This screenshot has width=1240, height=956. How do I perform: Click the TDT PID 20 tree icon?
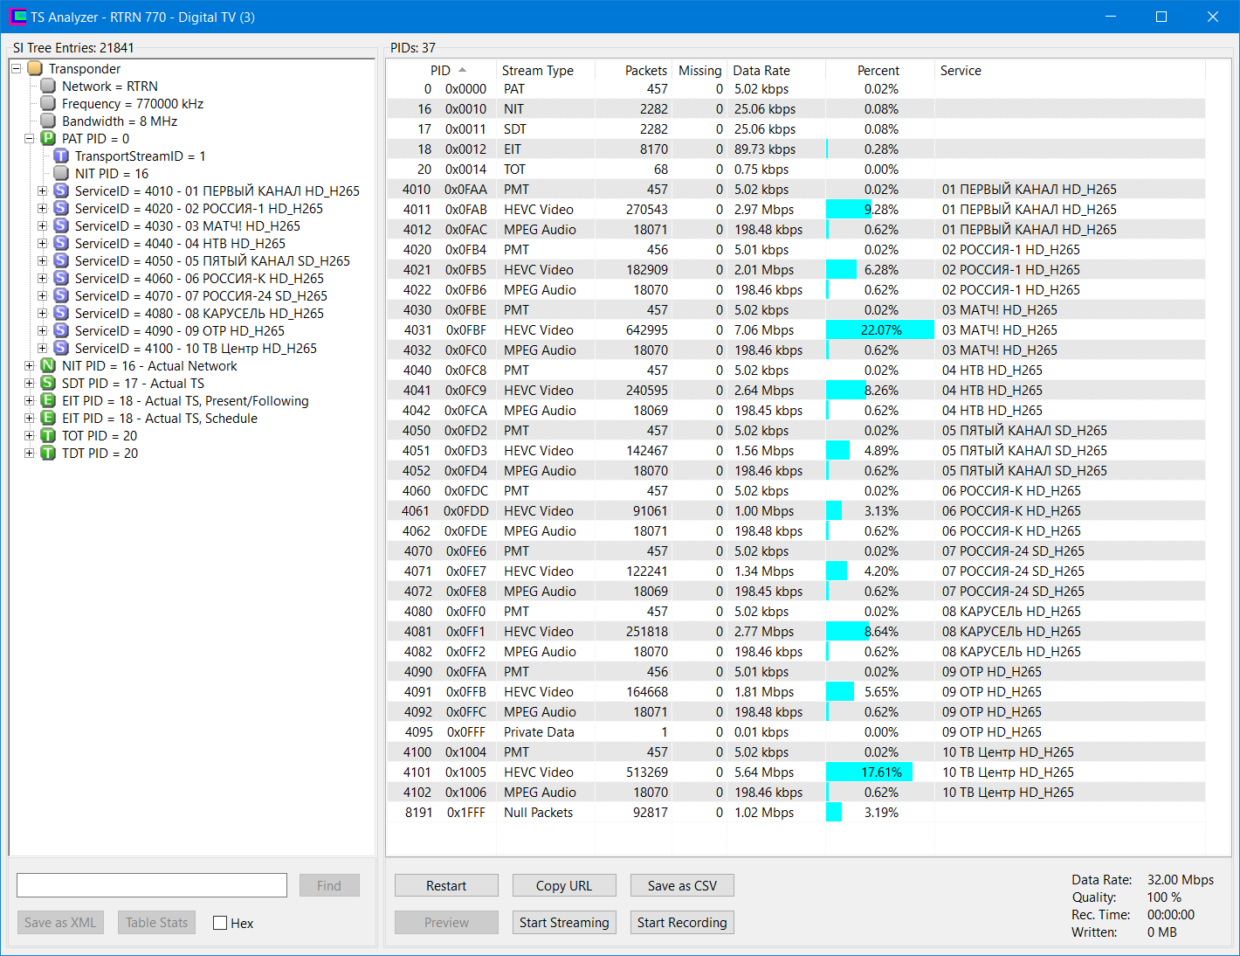[x=48, y=454]
